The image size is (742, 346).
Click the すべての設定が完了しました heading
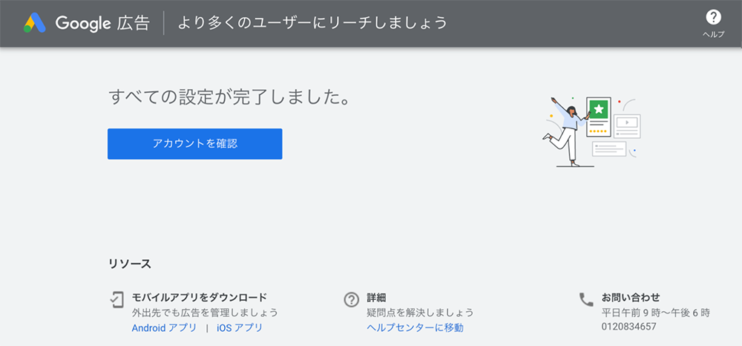click(x=230, y=97)
